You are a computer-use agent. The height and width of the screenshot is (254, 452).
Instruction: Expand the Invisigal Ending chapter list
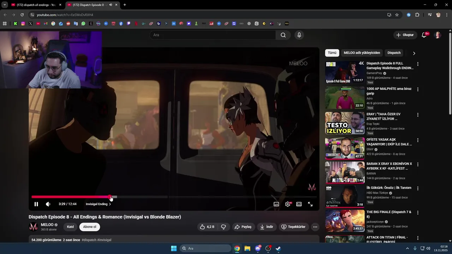[99, 204]
